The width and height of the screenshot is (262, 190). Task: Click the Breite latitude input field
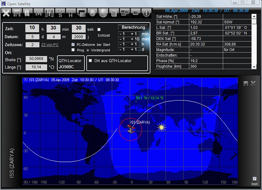coord(36,59)
